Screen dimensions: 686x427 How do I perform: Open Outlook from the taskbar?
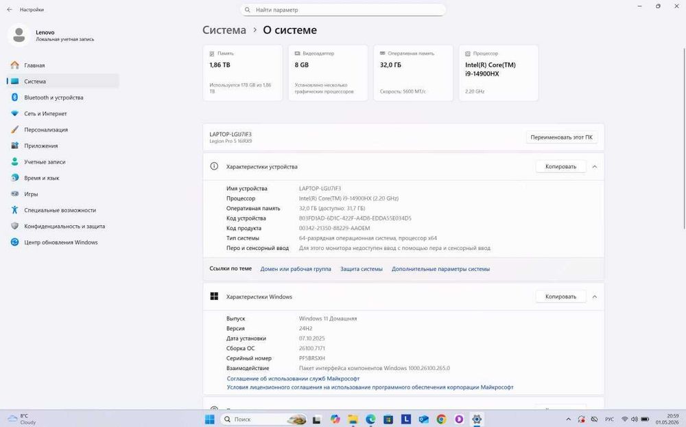[423, 419]
